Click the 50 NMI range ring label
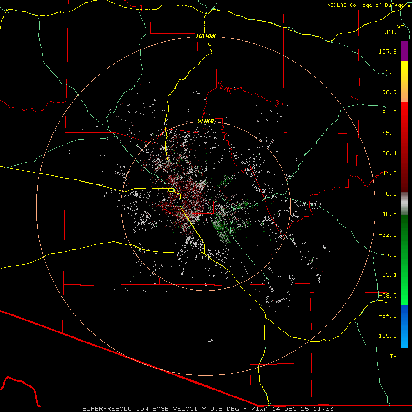412x412 pixels. (x=206, y=121)
